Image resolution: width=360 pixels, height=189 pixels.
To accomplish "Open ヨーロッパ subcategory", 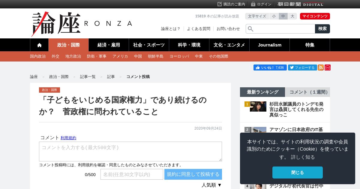I will 179,56.
